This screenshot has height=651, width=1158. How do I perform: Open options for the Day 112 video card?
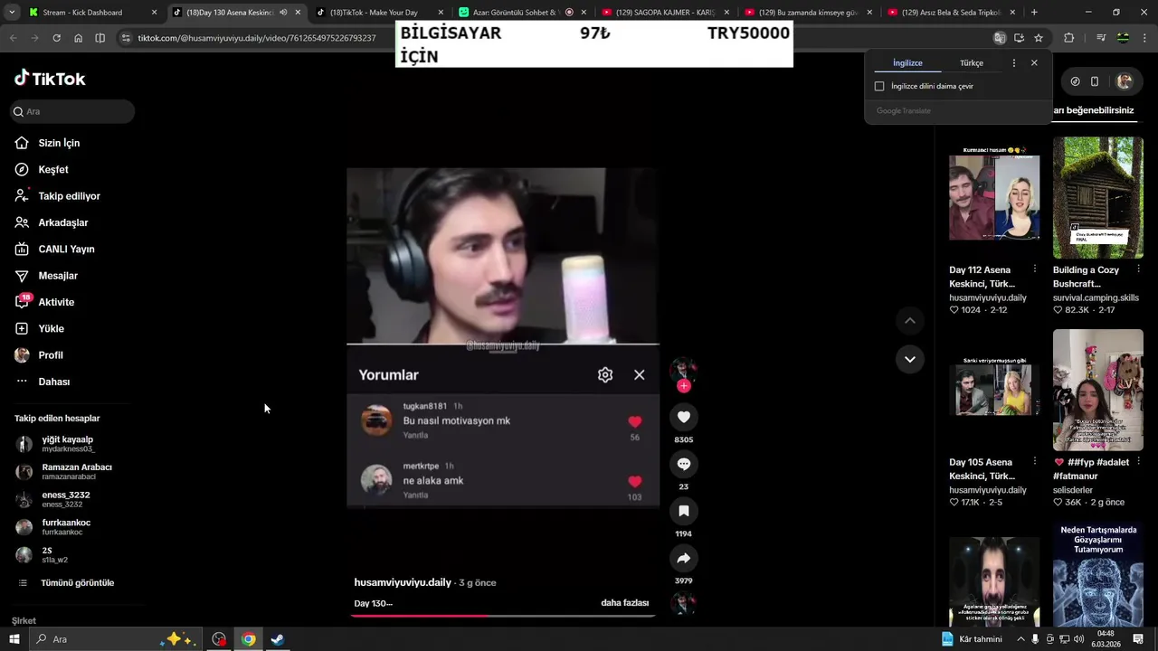point(1035,269)
